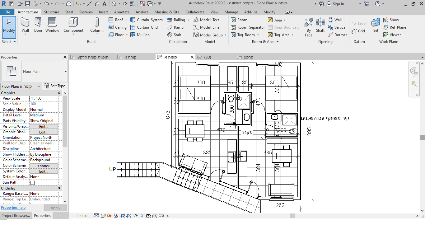Open the Floor Plan type selector dropdown
Viewport: 425px width, 239px height.
[x=65, y=72]
